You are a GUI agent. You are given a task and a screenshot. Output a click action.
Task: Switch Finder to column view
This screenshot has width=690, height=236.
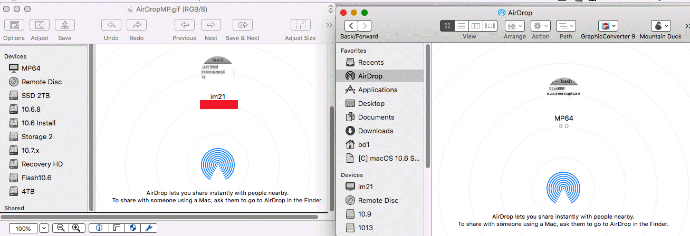pos(476,25)
